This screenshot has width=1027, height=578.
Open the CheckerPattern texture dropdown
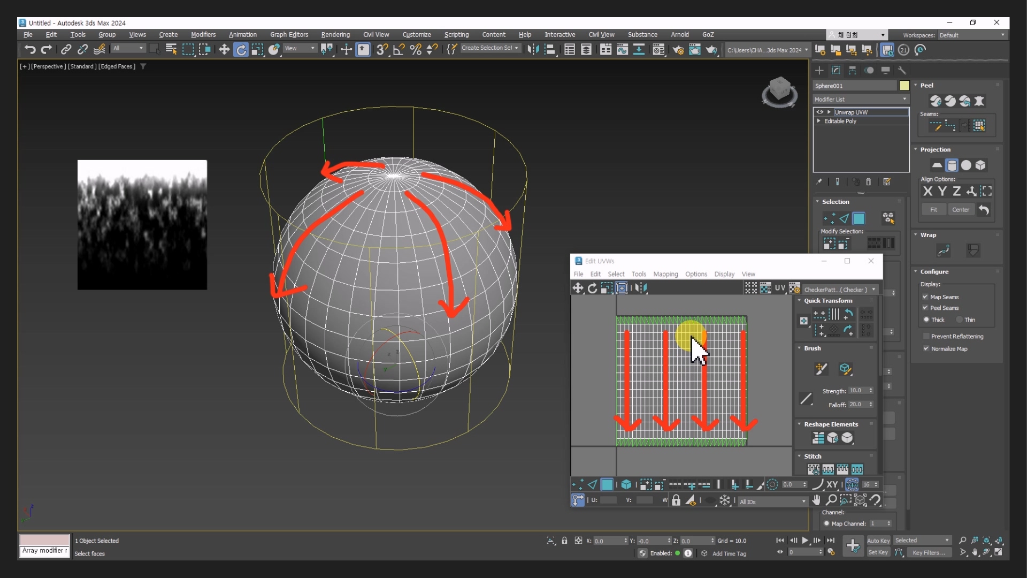click(873, 290)
